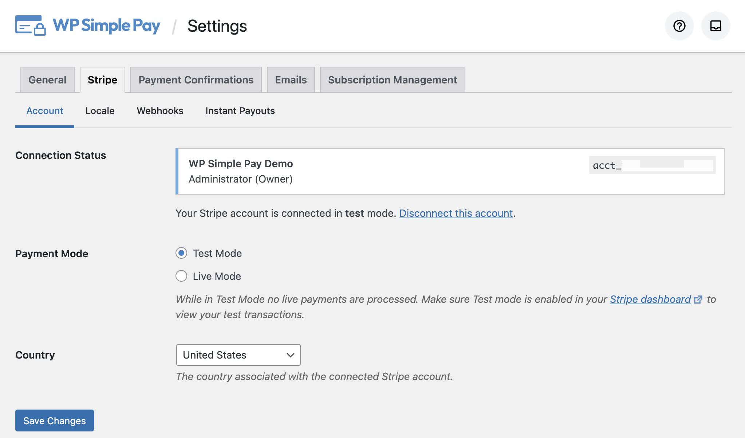Open the Stripe dashboard link
This screenshot has width=745, height=438.
[650, 299]
